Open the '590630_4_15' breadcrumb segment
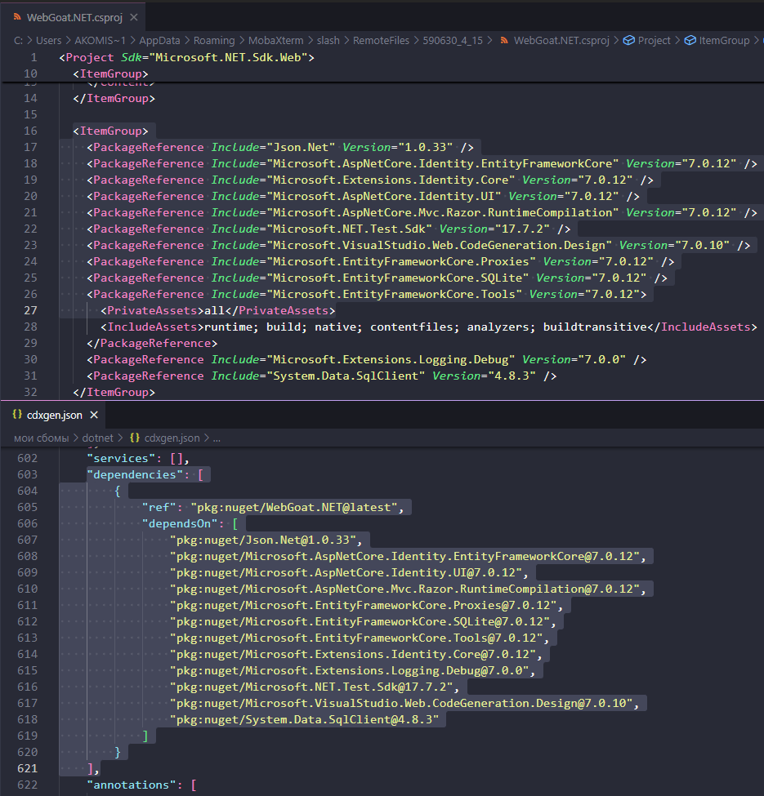Viewport: 764px width, 796px height. pyautogui.click(x=453, y=41)
